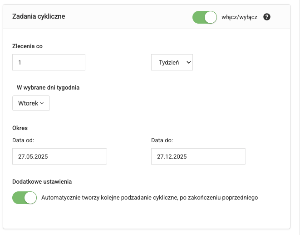300x235 pixels.
Task: Click the small caret beside Wtorek
Action: coord(42,103)
